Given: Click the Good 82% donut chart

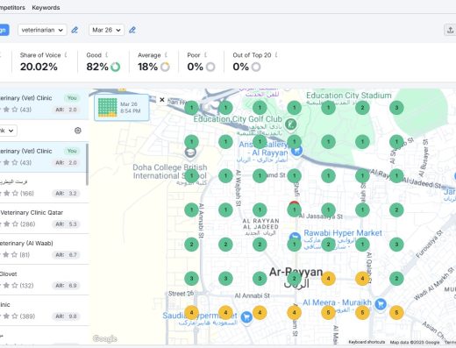Looking at the screenshot, I should (115, 67).
